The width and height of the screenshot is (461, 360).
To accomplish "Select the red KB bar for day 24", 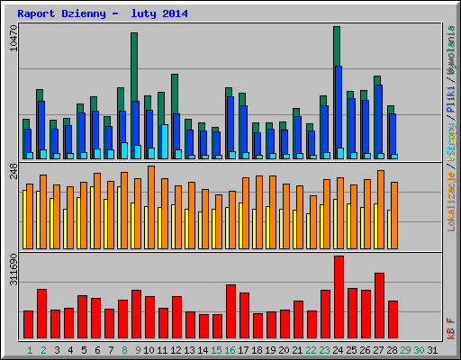I will click(339, 297).
